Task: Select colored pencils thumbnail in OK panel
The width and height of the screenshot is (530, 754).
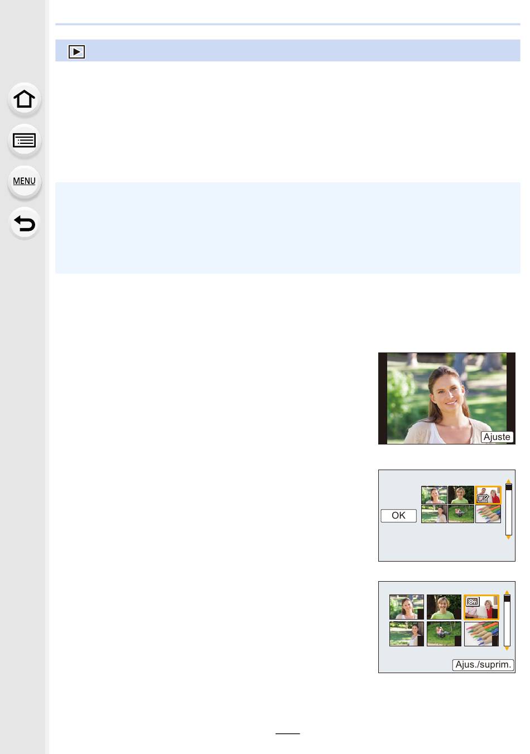Action: pyautogui.click(x=488, y=514)
